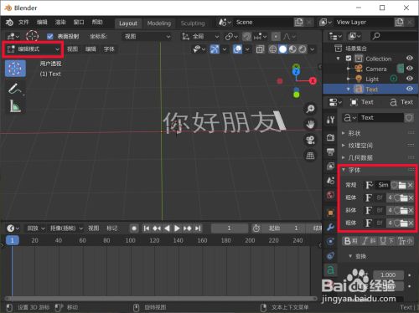419x313 pixels.
Task: Open 回放 playback dropdown
Action: [x=36, y=228]
